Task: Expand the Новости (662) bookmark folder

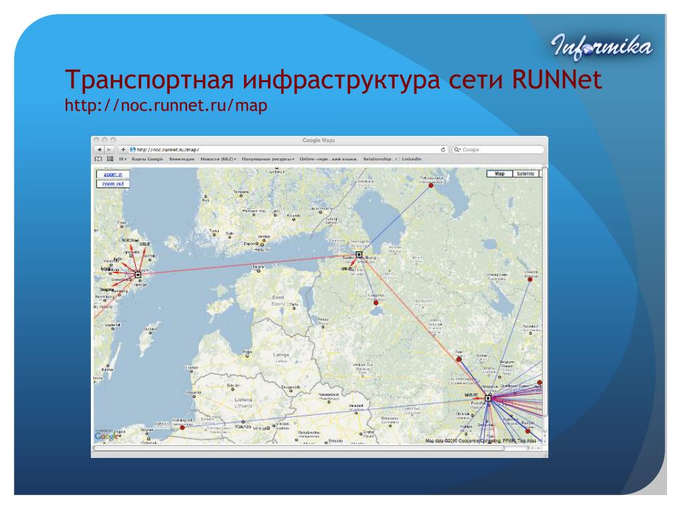Action: click(218, 159)
